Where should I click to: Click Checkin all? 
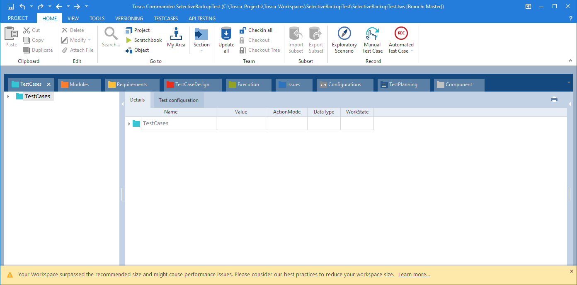pos(256,30)
